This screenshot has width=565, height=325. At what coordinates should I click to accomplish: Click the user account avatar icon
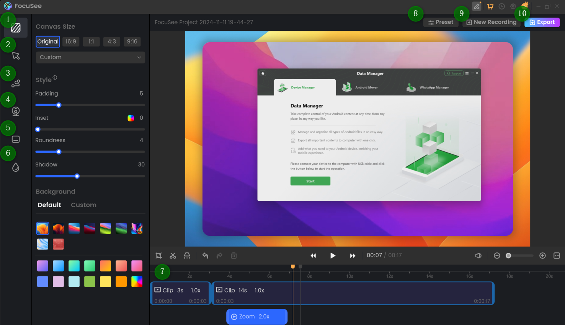click(525, 5)
